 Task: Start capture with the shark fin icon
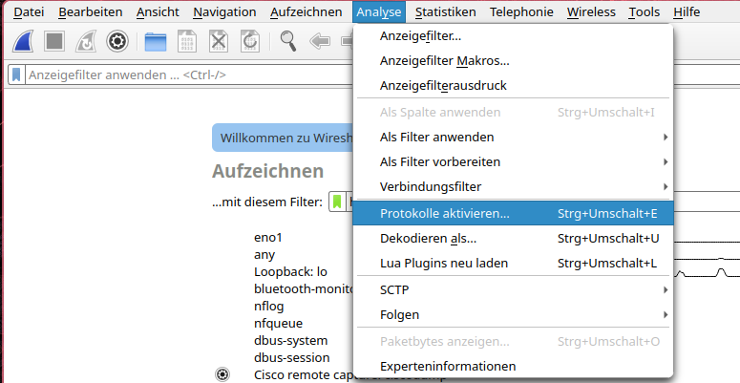[23, 41]
